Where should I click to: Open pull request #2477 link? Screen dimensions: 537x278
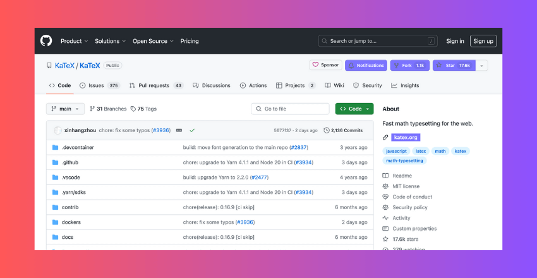[x=259, y=178]
